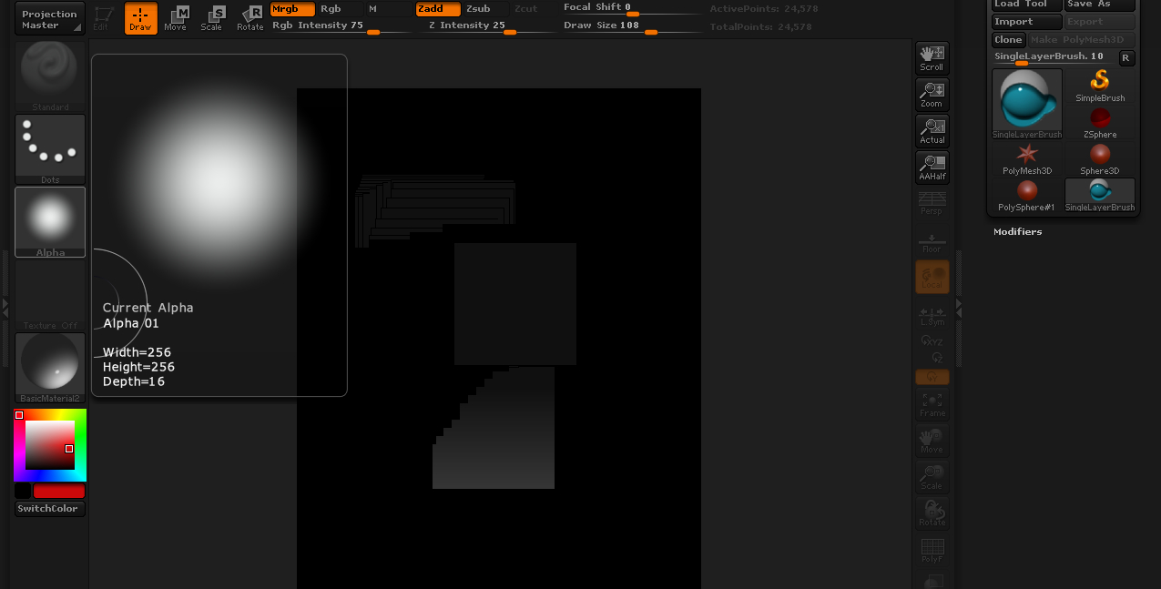This screenshot has height=589, width=1161.
Task: Select the PolyMesh3D star tool
Action: click(x=1027, y=159)
